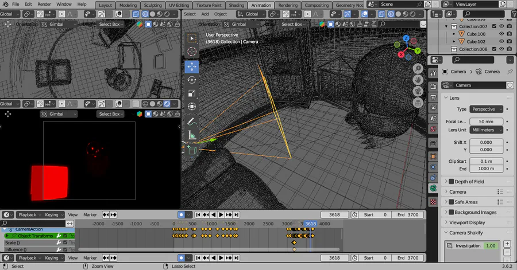Open the lens Type Perspective dropdown
Screen dimensions: 517x270
(x=487, y=109)
